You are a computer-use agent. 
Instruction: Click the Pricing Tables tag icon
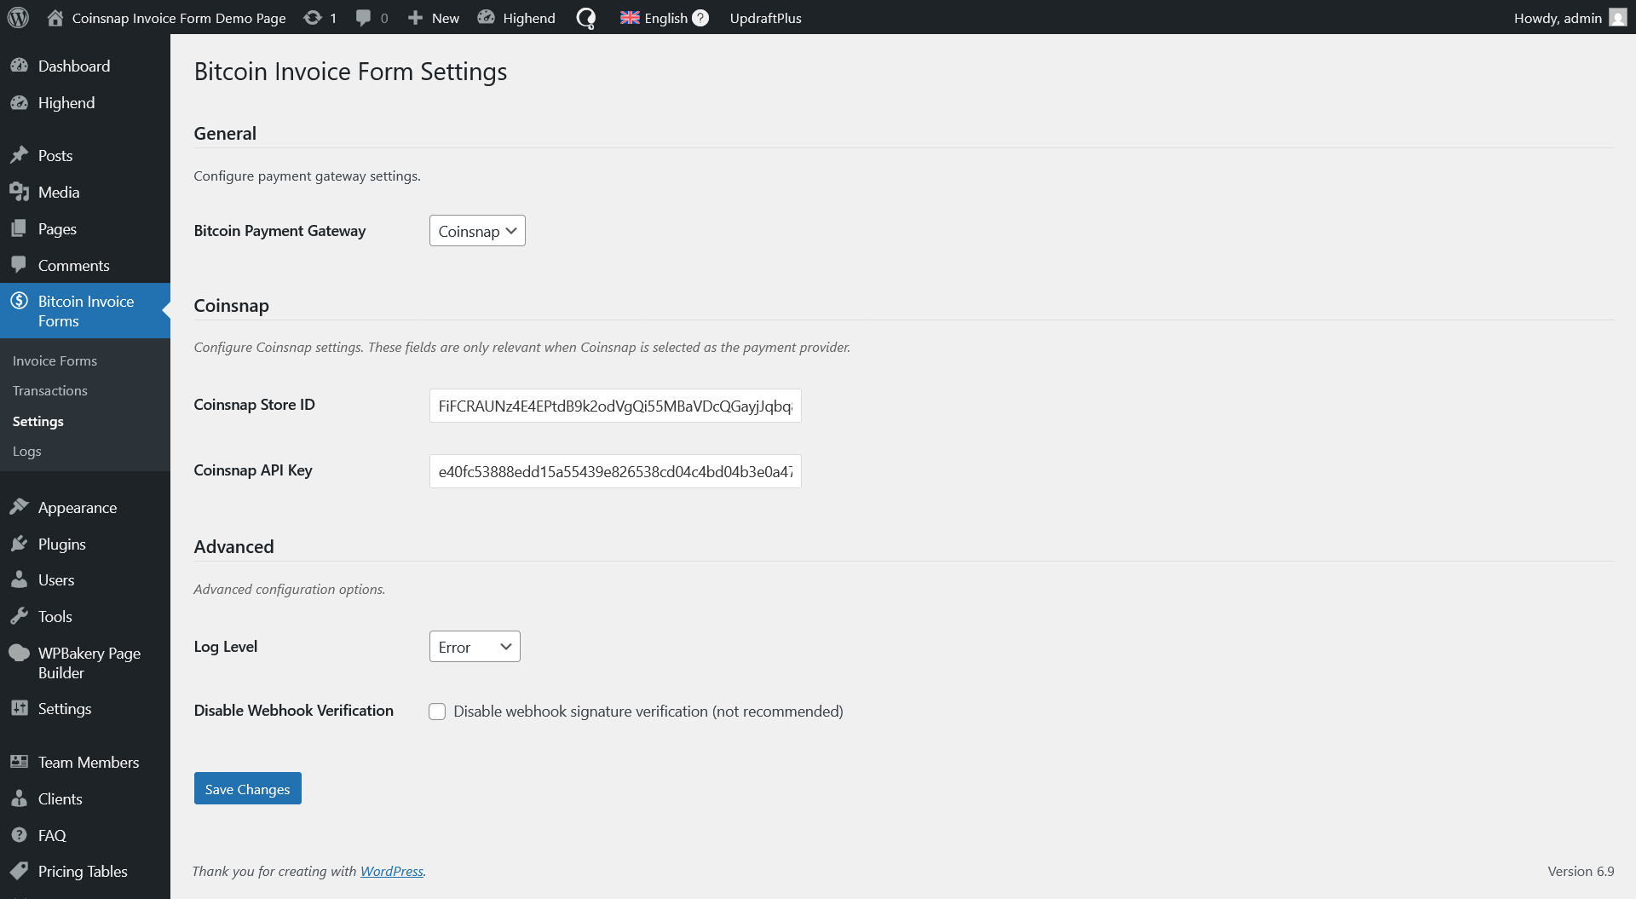pyautogui.click(x=19, y=871)
